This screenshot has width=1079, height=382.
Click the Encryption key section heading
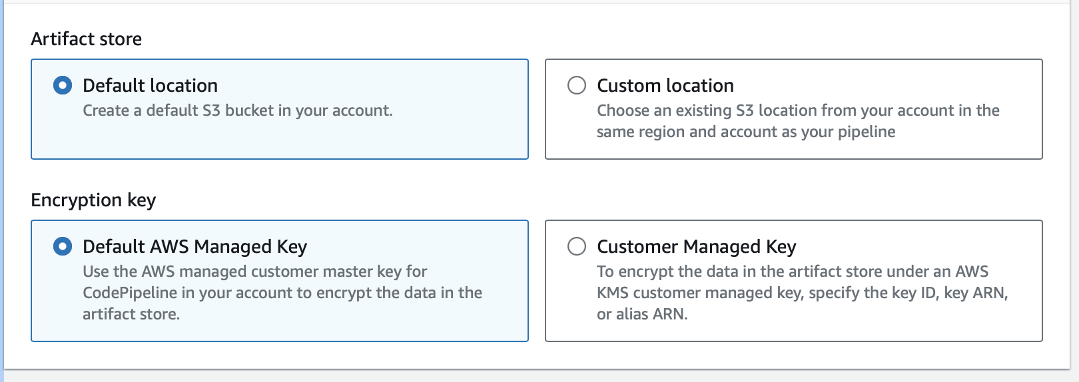coord(93,200)
